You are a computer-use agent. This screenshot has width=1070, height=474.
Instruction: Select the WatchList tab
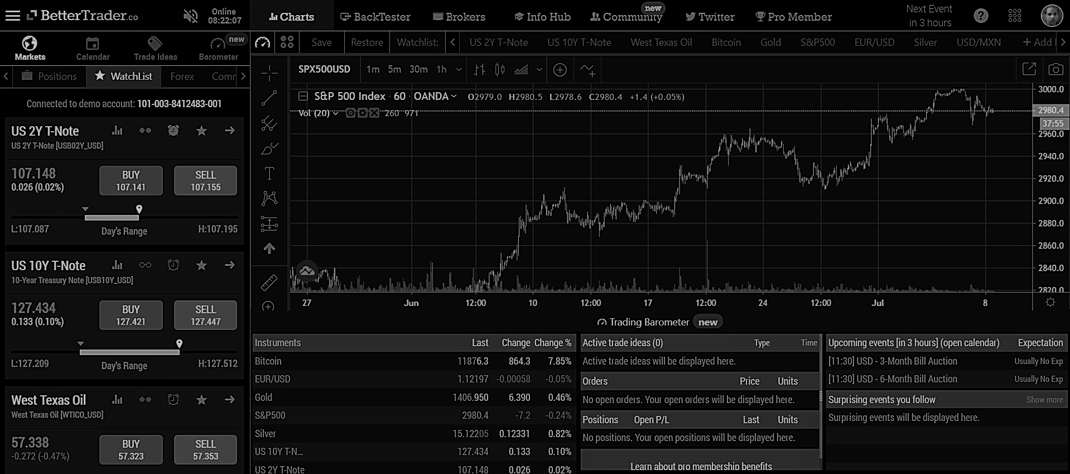[123, 76]
